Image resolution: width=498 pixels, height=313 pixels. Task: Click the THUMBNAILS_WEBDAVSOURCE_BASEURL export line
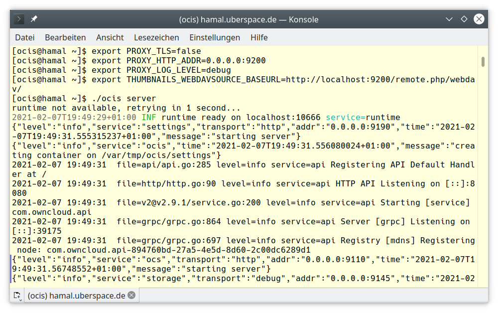coord(244,84)
